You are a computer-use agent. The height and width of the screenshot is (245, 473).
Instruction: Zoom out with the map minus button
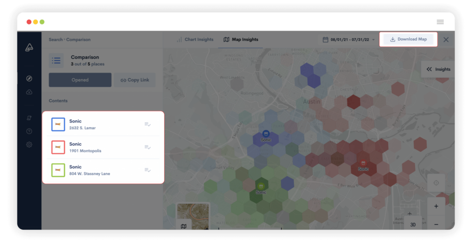(x=436, y=224)
